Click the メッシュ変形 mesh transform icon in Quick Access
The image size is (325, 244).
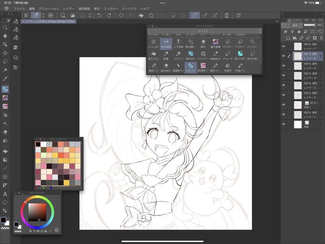tap(153, 44)
